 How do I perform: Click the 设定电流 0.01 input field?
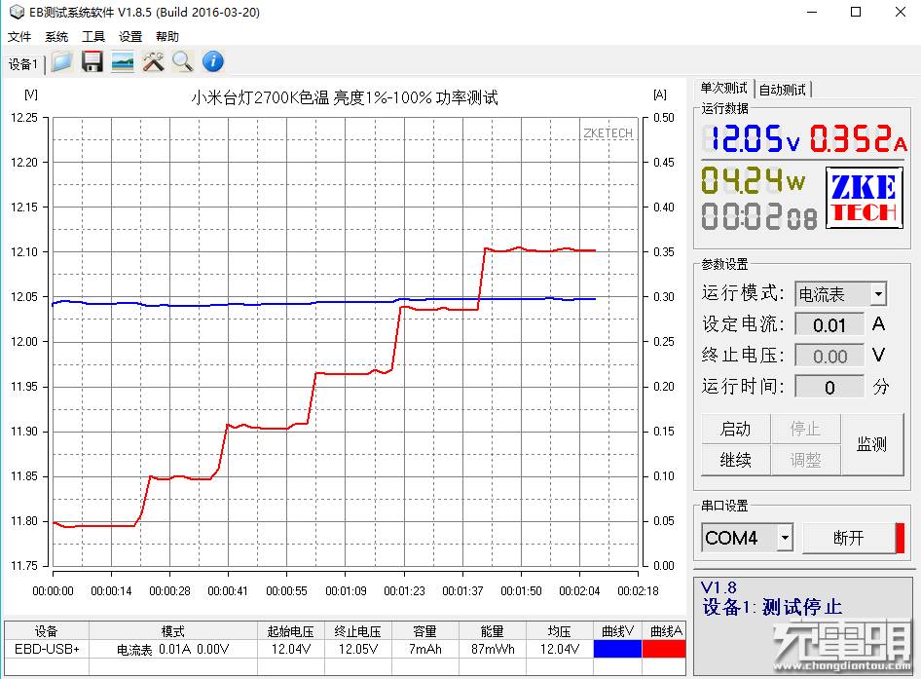pyautogui.click(x=829, y=324)
